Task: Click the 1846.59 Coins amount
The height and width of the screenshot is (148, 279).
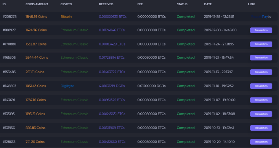Action: pos(36,17)
